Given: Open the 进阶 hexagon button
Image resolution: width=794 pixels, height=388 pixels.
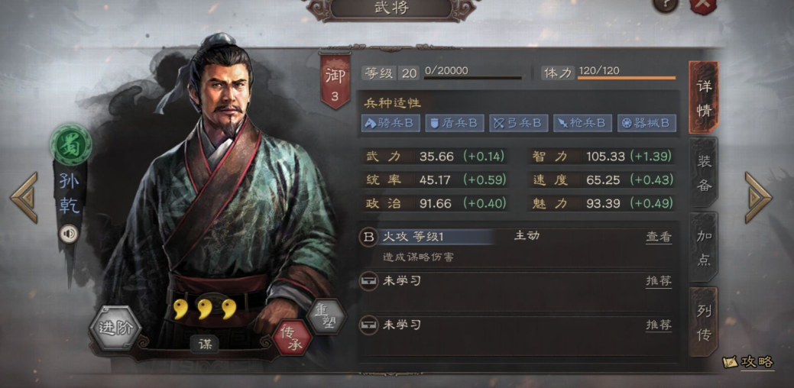Looking at the screenshot, I should pos(116,328).
